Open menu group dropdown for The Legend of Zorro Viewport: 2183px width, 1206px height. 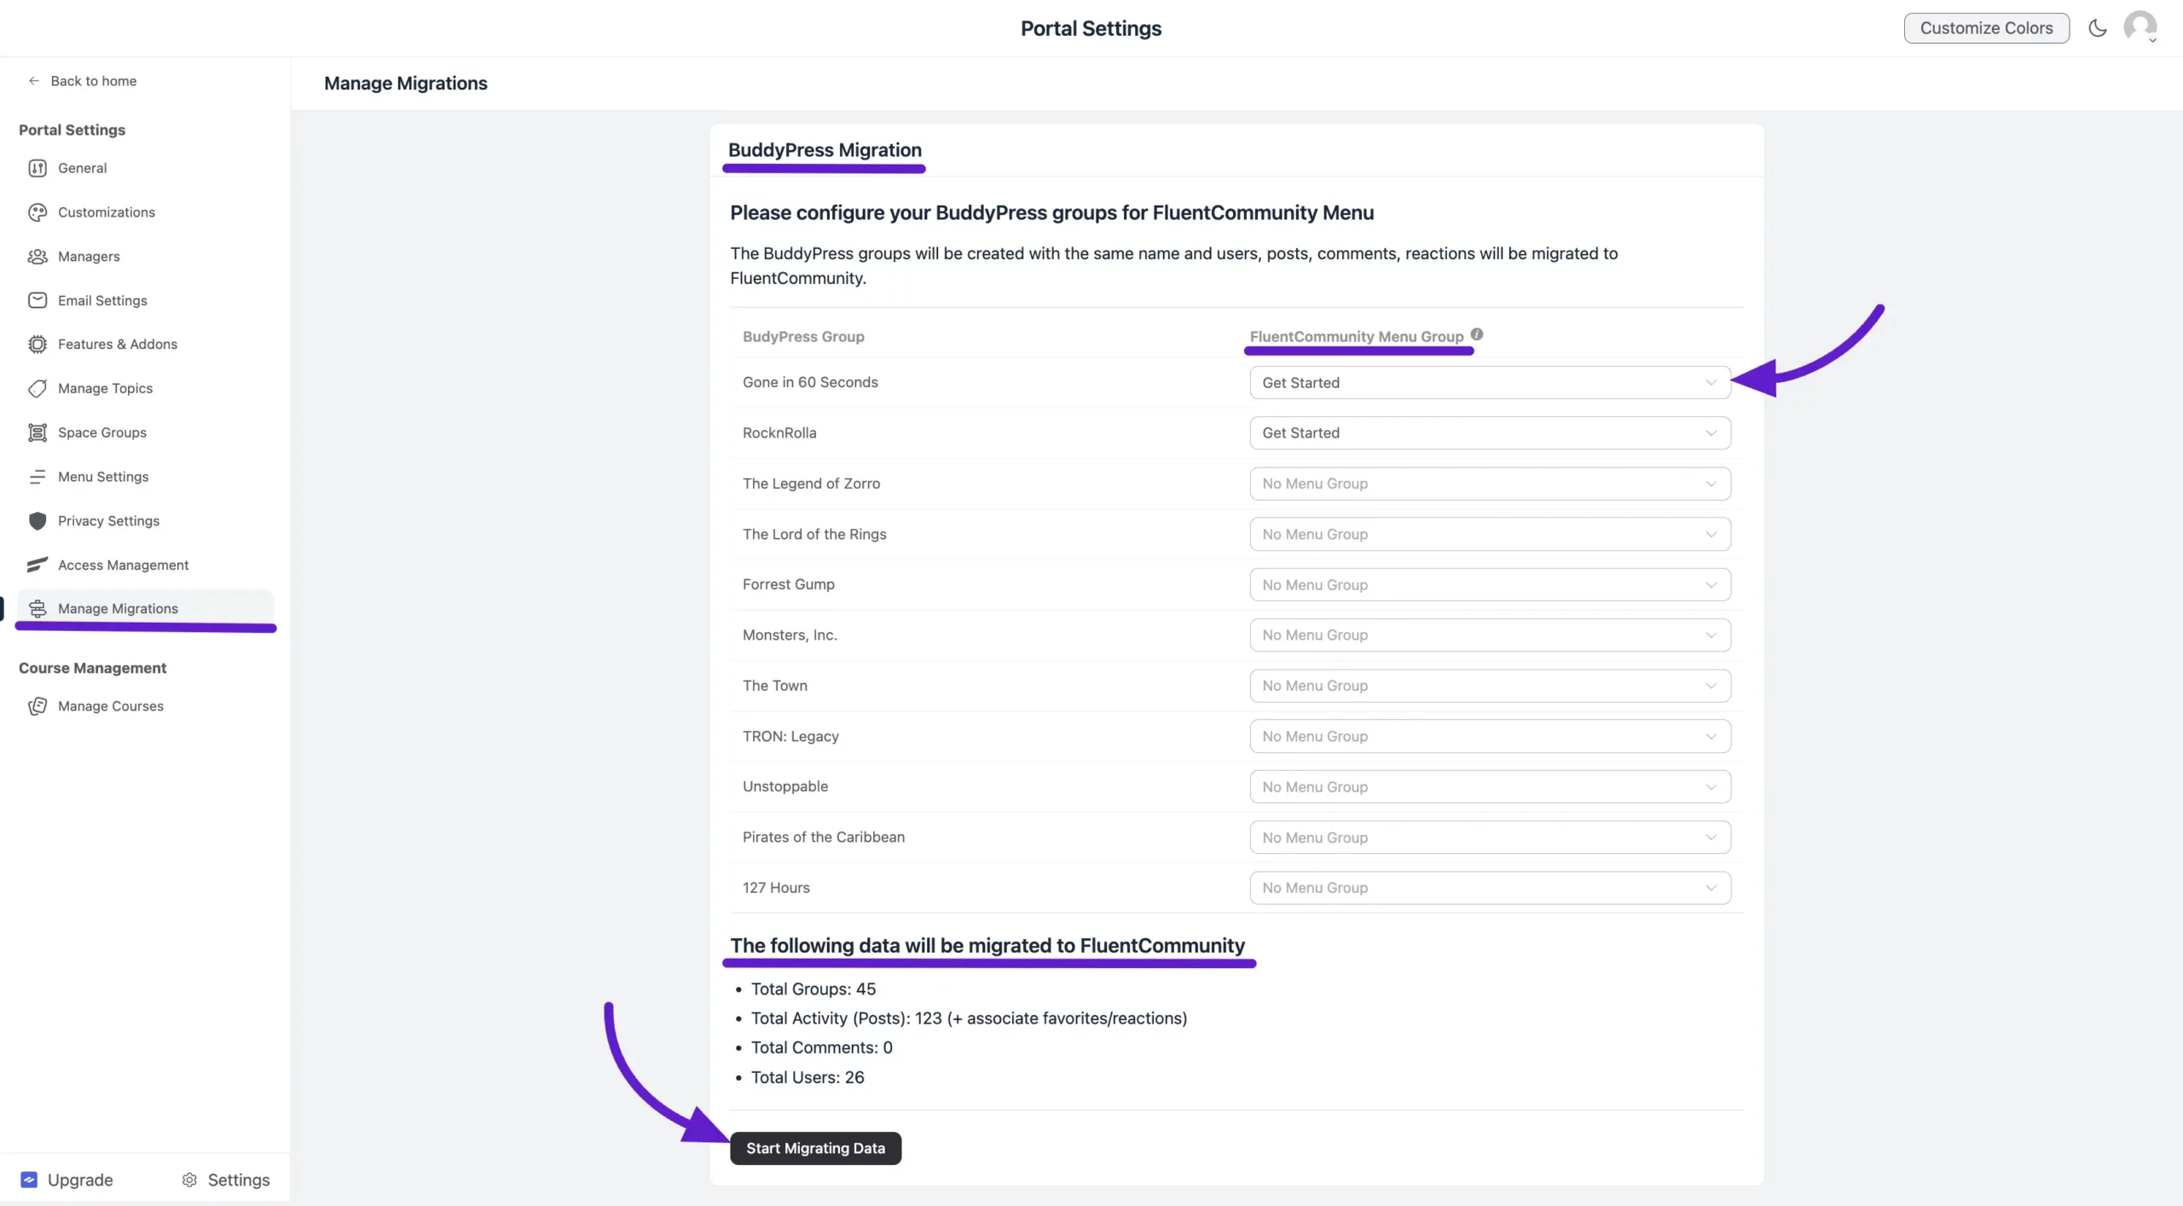pos(1490,484)
